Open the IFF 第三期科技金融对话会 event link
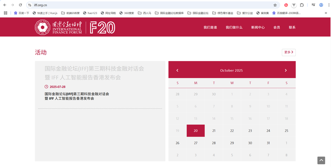The height and width of the screenshot is (167, 331). click(x=77, y=96)
